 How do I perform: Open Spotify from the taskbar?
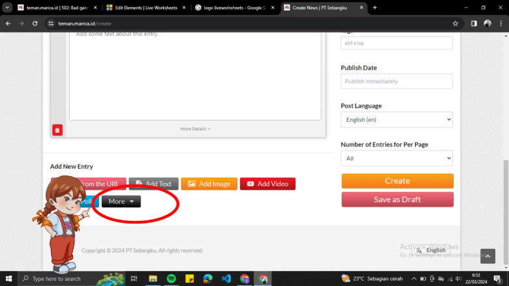point(171,278)
